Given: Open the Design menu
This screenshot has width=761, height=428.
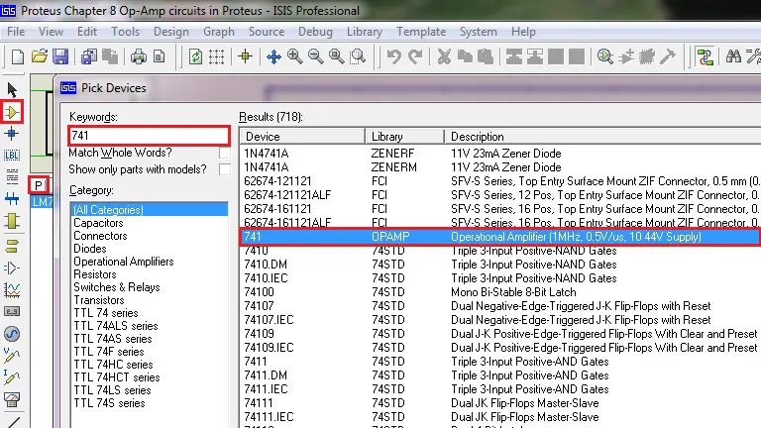Looking at the screenshot, I should coord(170,32).
